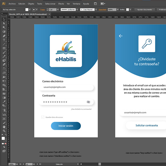Screen dimensions: 166x166
Task: Select the Mesh tool
Action: click(x=4, y=94)
